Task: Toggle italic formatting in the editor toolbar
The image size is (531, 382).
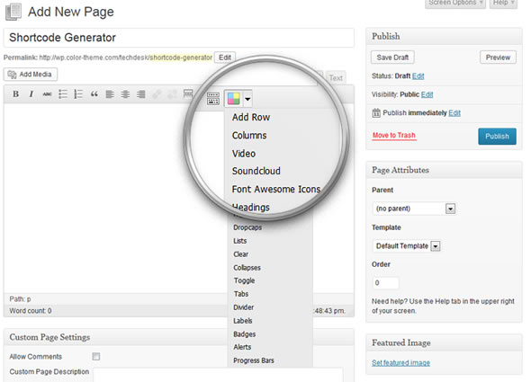Action: coord(31,94)
